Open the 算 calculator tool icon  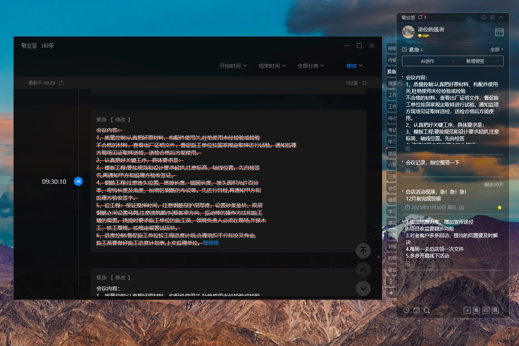coord(495,310)
